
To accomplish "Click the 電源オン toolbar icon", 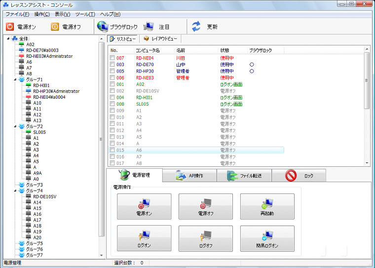I will click(19, 27).
